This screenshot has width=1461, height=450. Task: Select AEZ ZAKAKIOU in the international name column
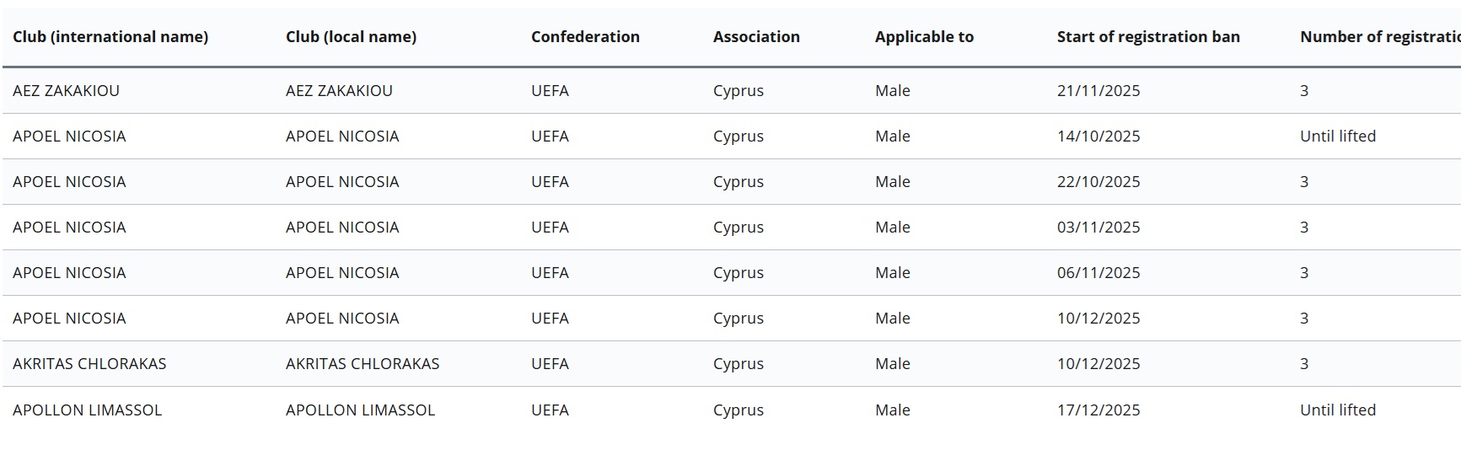[x=66, y=91]
